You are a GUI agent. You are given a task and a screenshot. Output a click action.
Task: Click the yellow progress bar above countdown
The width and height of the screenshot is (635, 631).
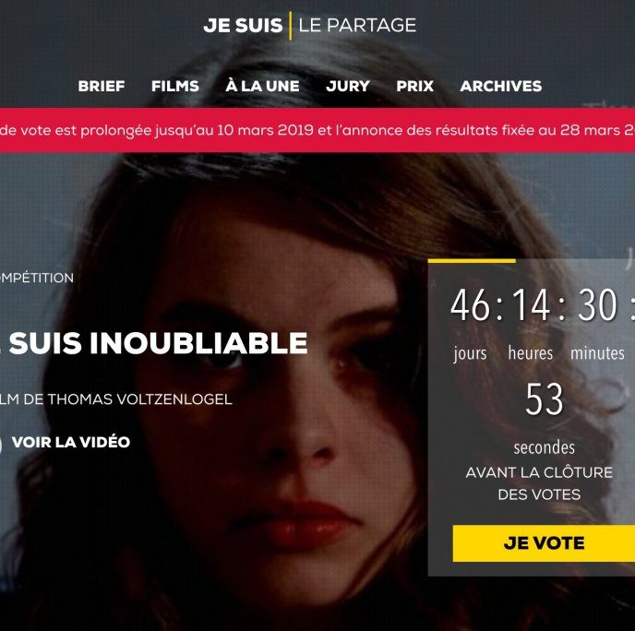click(472, 261)
